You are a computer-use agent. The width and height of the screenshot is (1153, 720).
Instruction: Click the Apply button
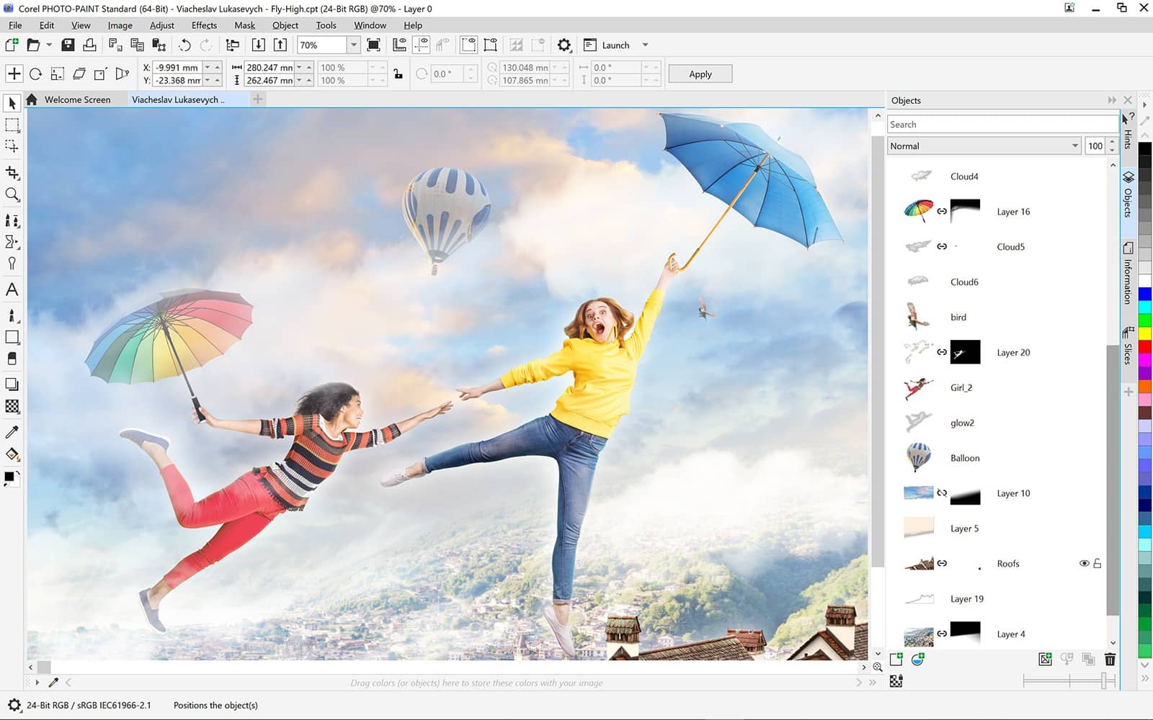700,74
